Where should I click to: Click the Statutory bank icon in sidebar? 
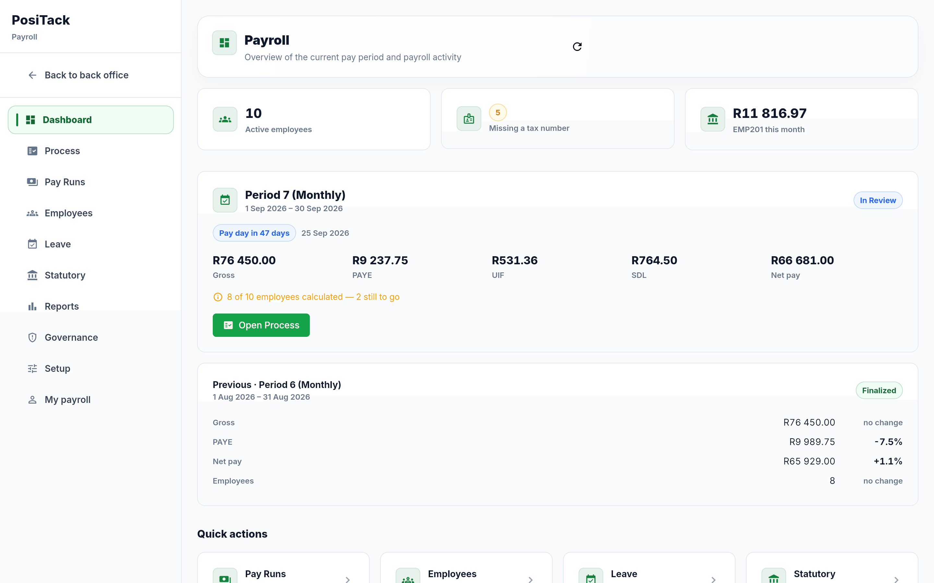pyautogui.click(x=32, y=275)
